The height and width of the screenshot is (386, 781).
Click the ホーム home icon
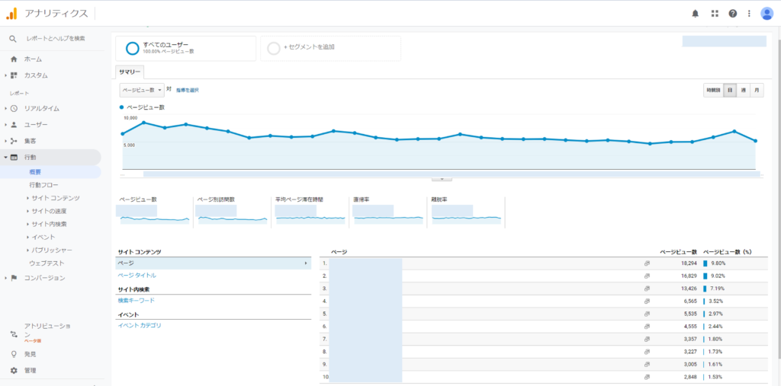click(x=14, y=59)
